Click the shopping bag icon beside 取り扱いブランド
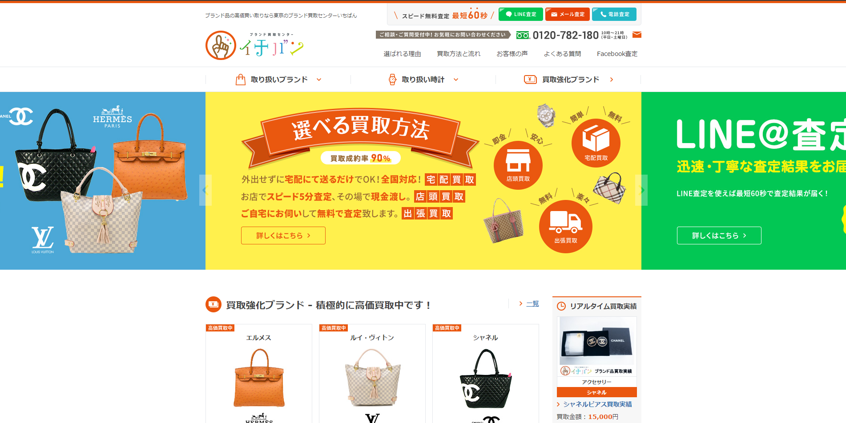846x423 pixels. 241,80
